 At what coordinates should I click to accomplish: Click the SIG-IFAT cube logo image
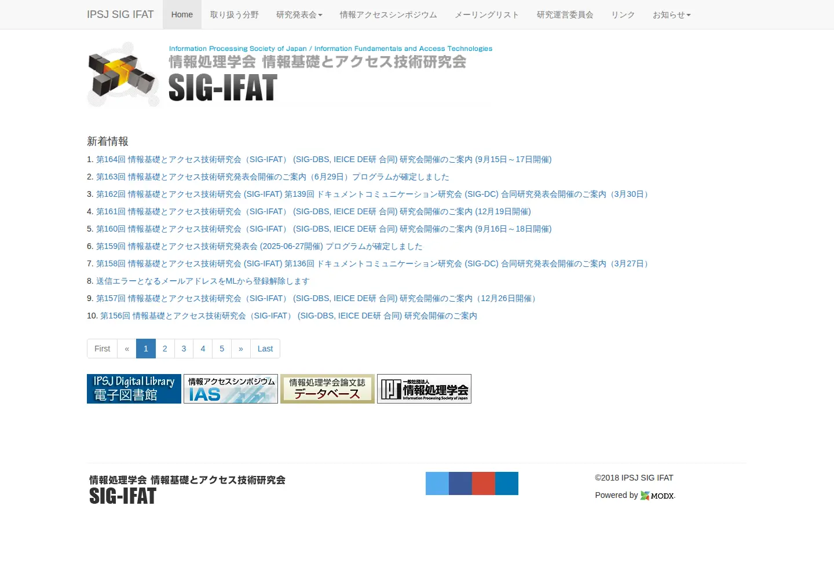tap(123, 74)
